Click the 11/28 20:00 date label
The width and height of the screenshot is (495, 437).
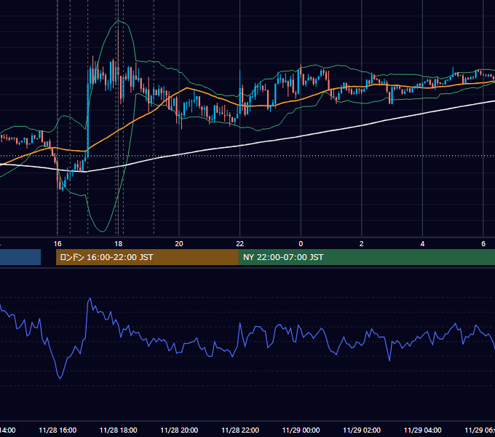[179, 430]
